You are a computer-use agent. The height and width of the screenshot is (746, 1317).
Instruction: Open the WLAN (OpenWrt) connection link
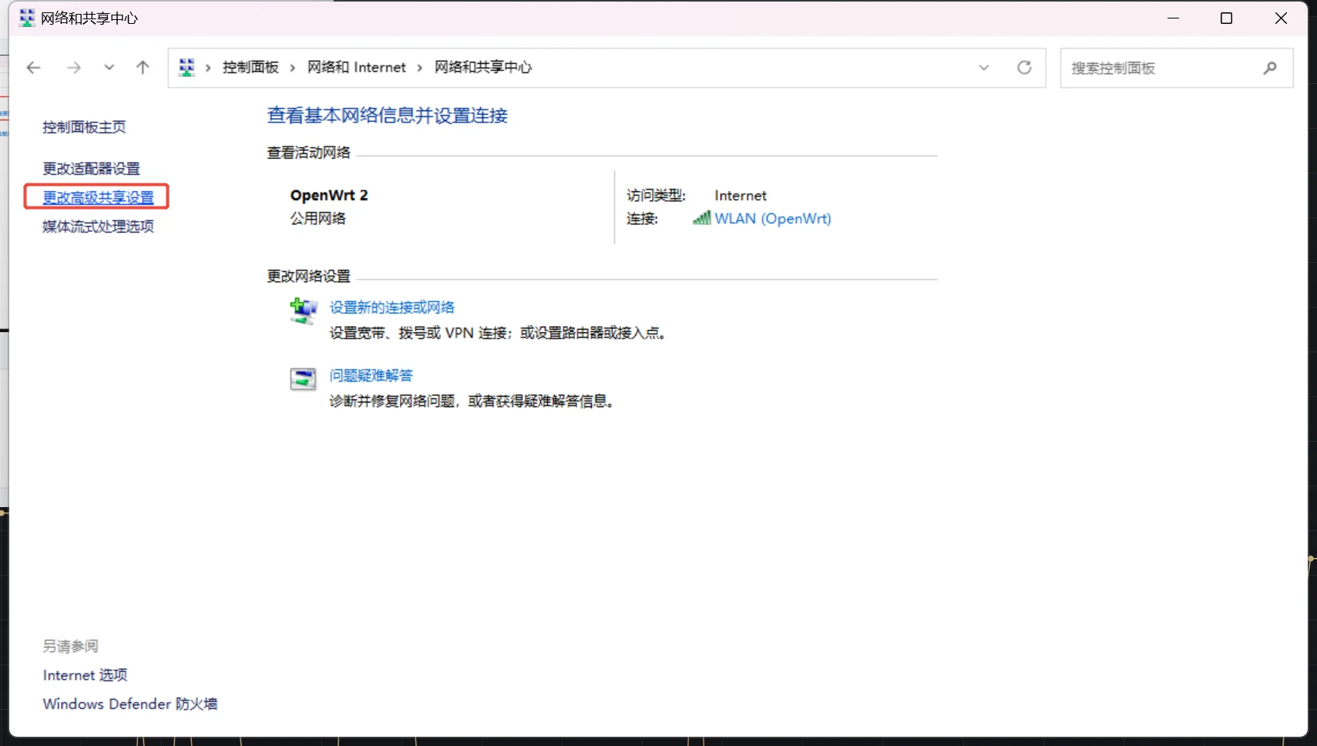click(773, 219)
